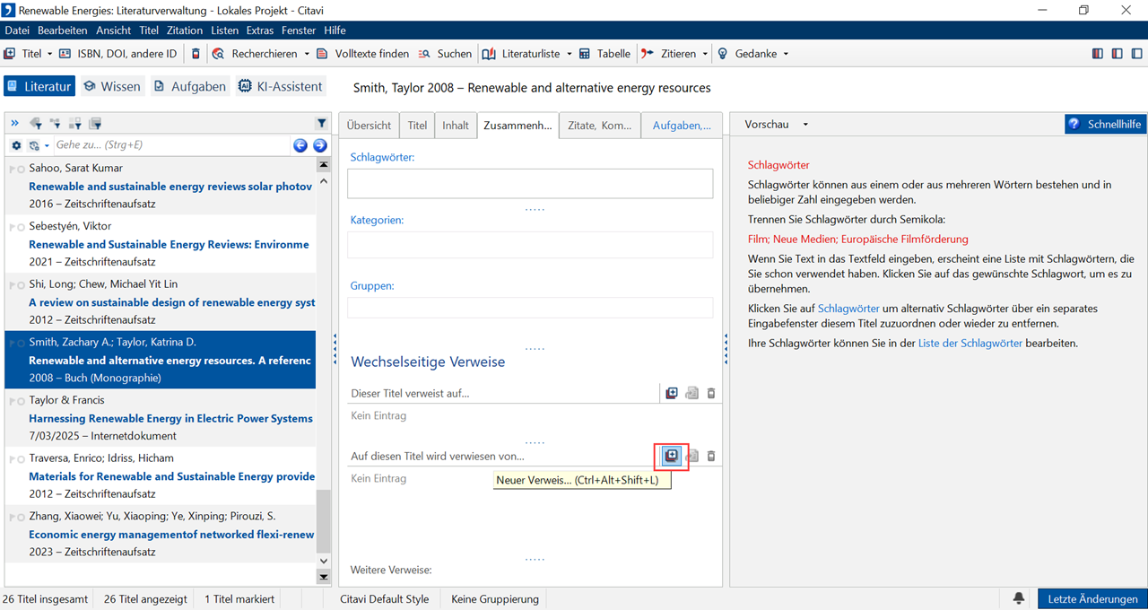Image resolution: width=1148 pixels, height=610 pixels.
Task: Toggle the rightmost panel layout icon at top right
Action: coord(1136,54)
